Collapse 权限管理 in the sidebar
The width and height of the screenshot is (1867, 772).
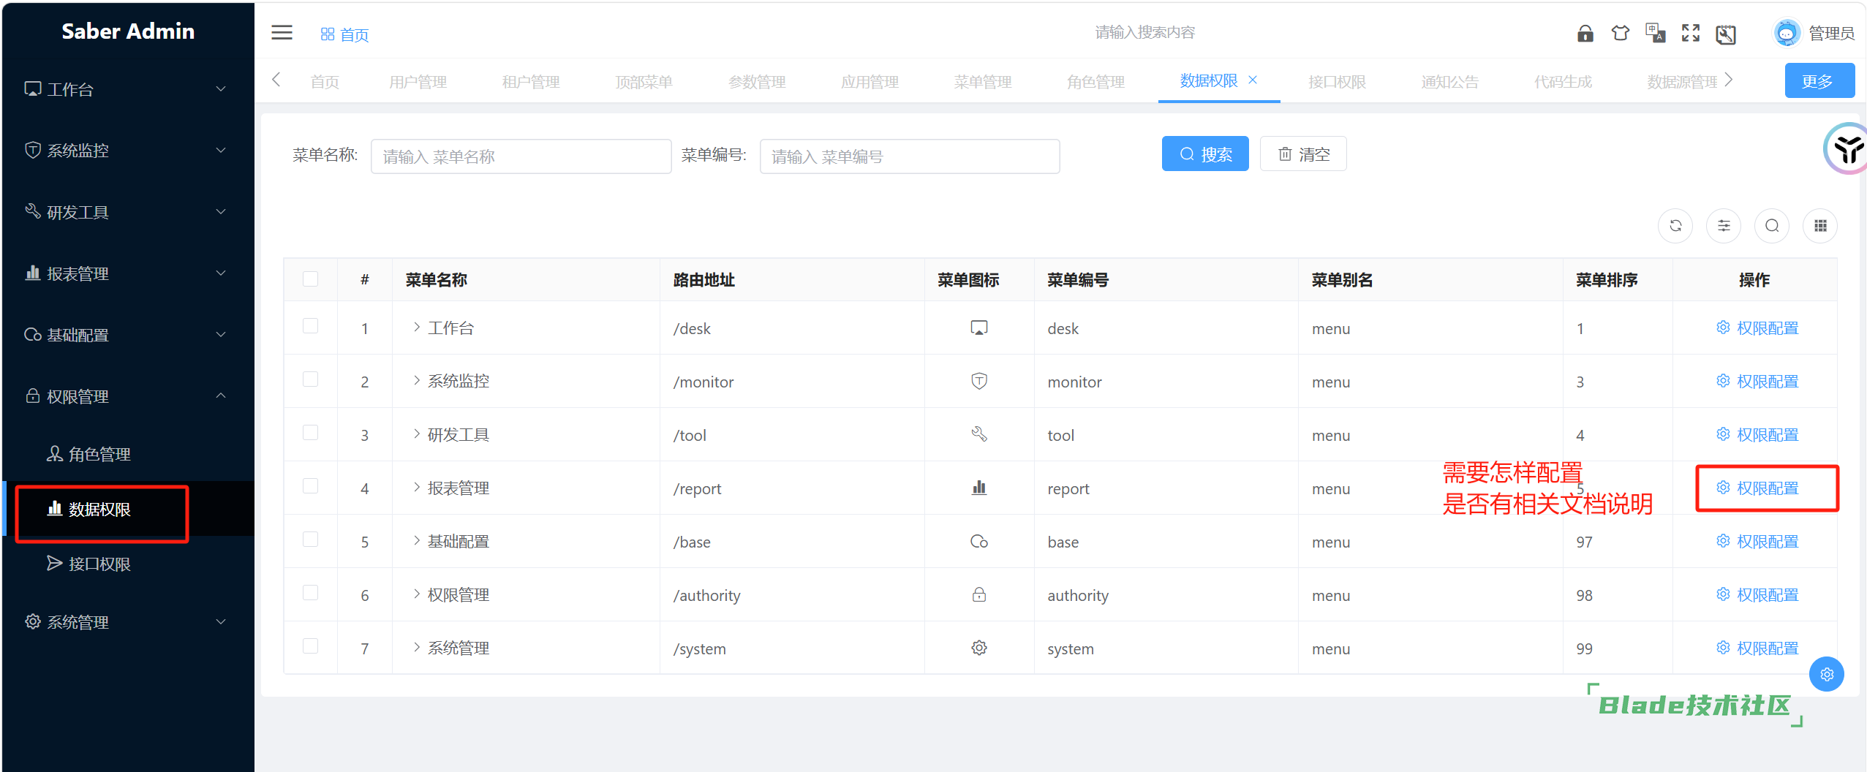(127, 396)
